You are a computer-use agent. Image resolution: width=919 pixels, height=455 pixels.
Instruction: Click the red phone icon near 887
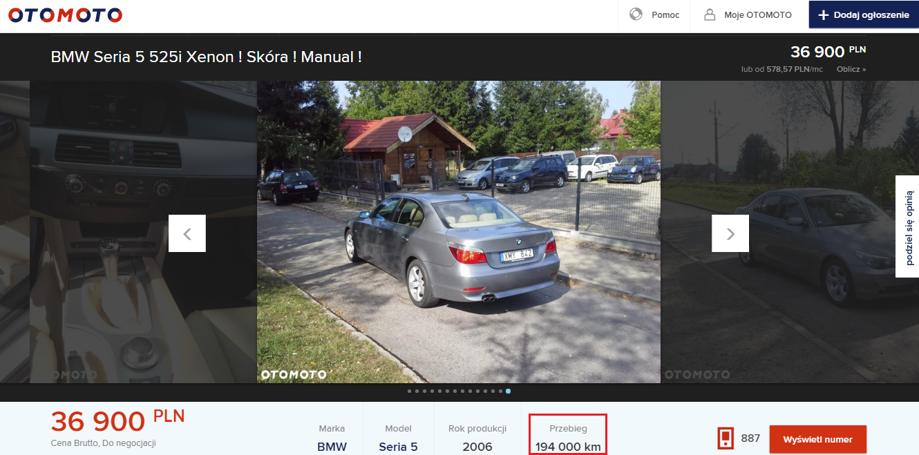pyautogui.click(x=725, y=438)
